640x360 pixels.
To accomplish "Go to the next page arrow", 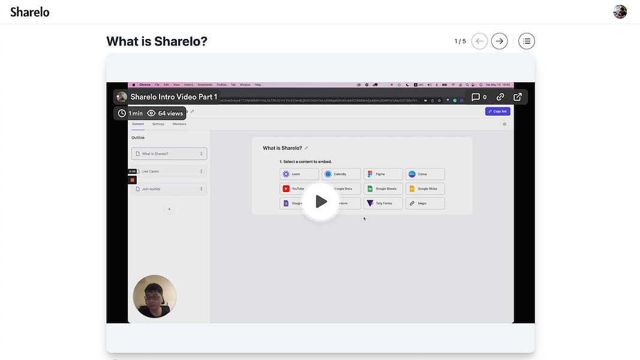I will (499, 41).
